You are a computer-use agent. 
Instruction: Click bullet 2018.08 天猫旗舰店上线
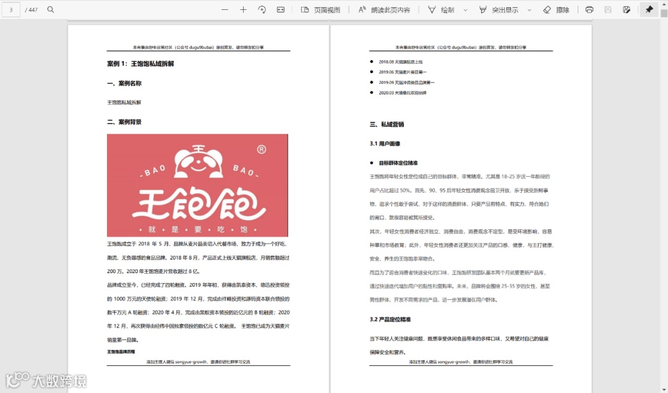(x=400, y=62)
